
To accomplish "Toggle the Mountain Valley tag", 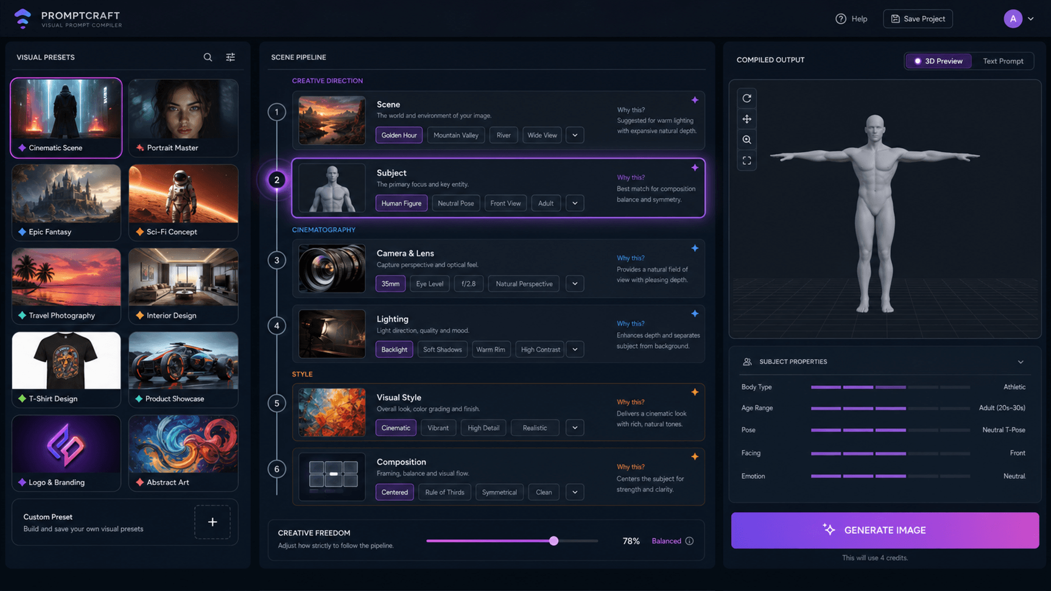I will 456,135.
